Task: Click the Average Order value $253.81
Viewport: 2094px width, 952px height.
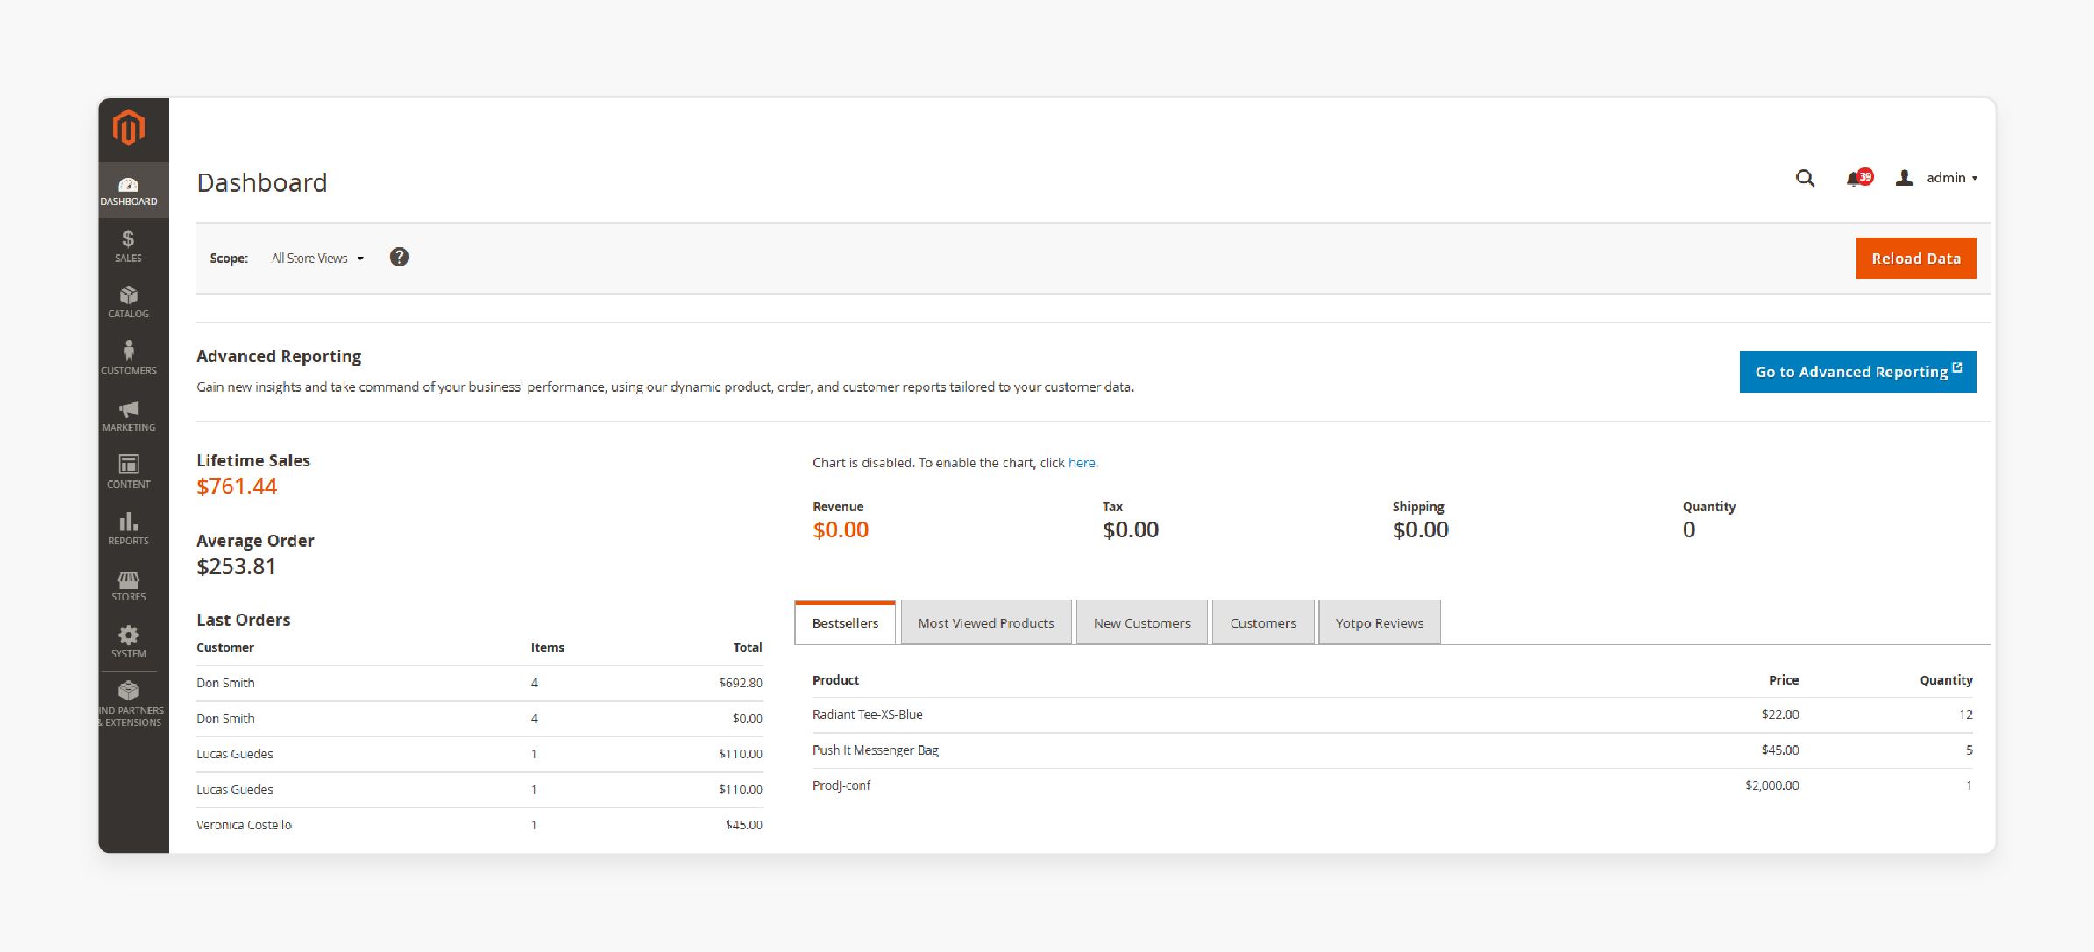Action: (x=237, y=566)
